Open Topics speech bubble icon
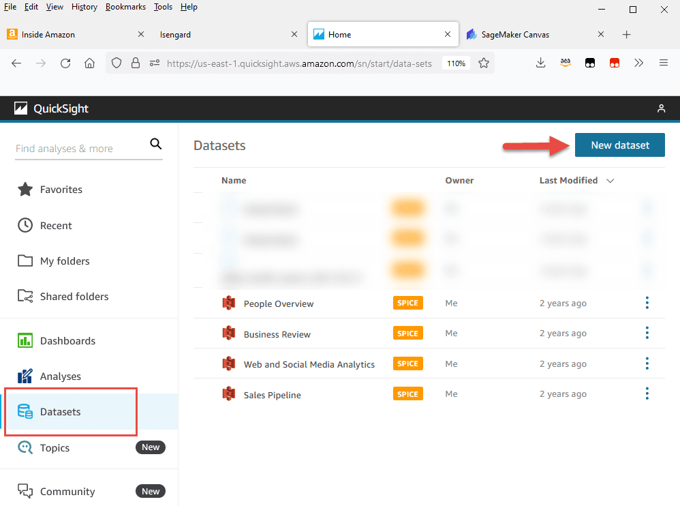 [25, 447]
